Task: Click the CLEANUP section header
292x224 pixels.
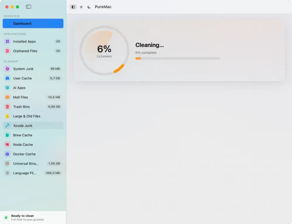Action: click(11, 61)
